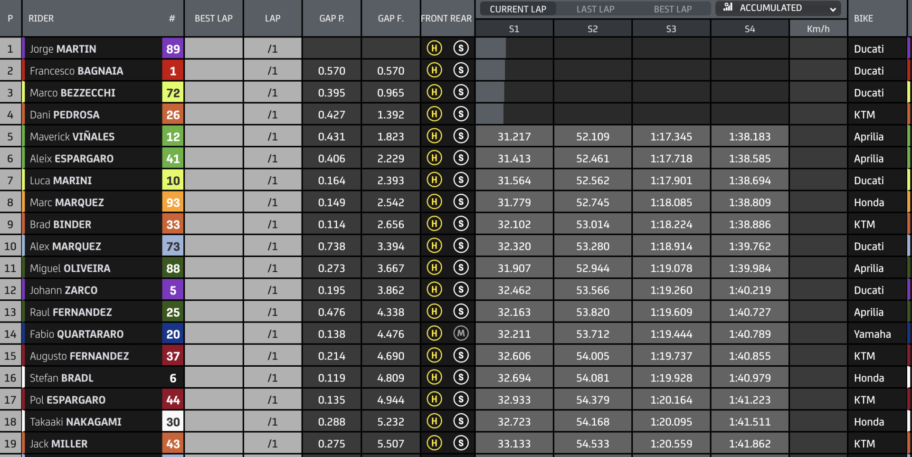This screenshot has width=912, height=457.
Task: Click Quartararo's rear tyre M icon
Action: click(461, 333)
